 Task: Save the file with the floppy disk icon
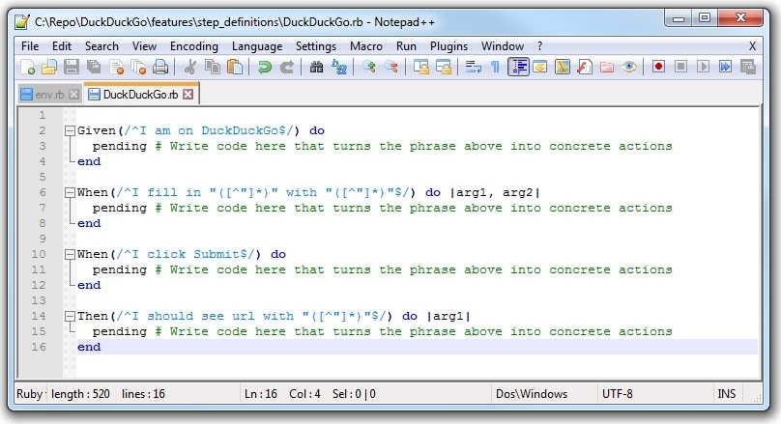72,67
